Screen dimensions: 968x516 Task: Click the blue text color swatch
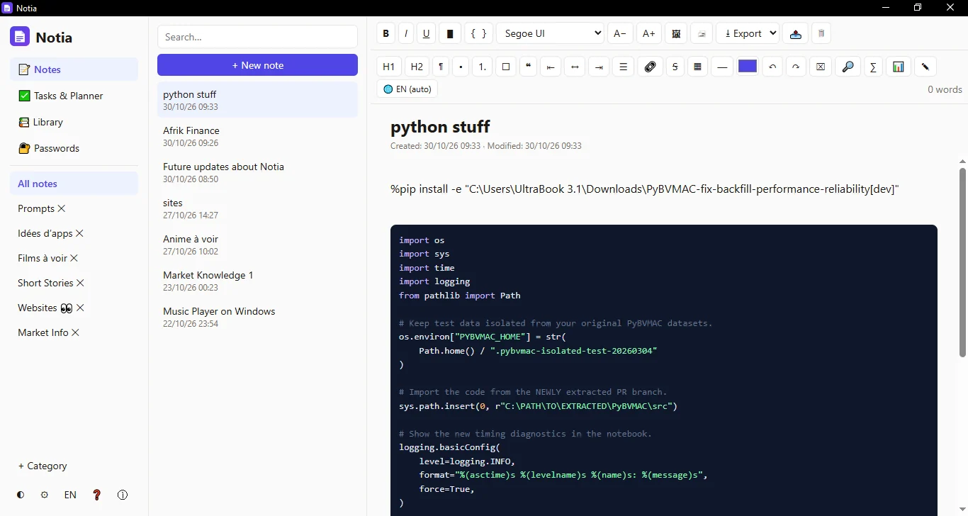point(748,67)
